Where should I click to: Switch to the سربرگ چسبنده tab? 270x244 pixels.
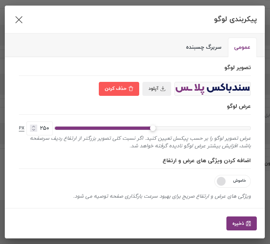pos(204,47)
